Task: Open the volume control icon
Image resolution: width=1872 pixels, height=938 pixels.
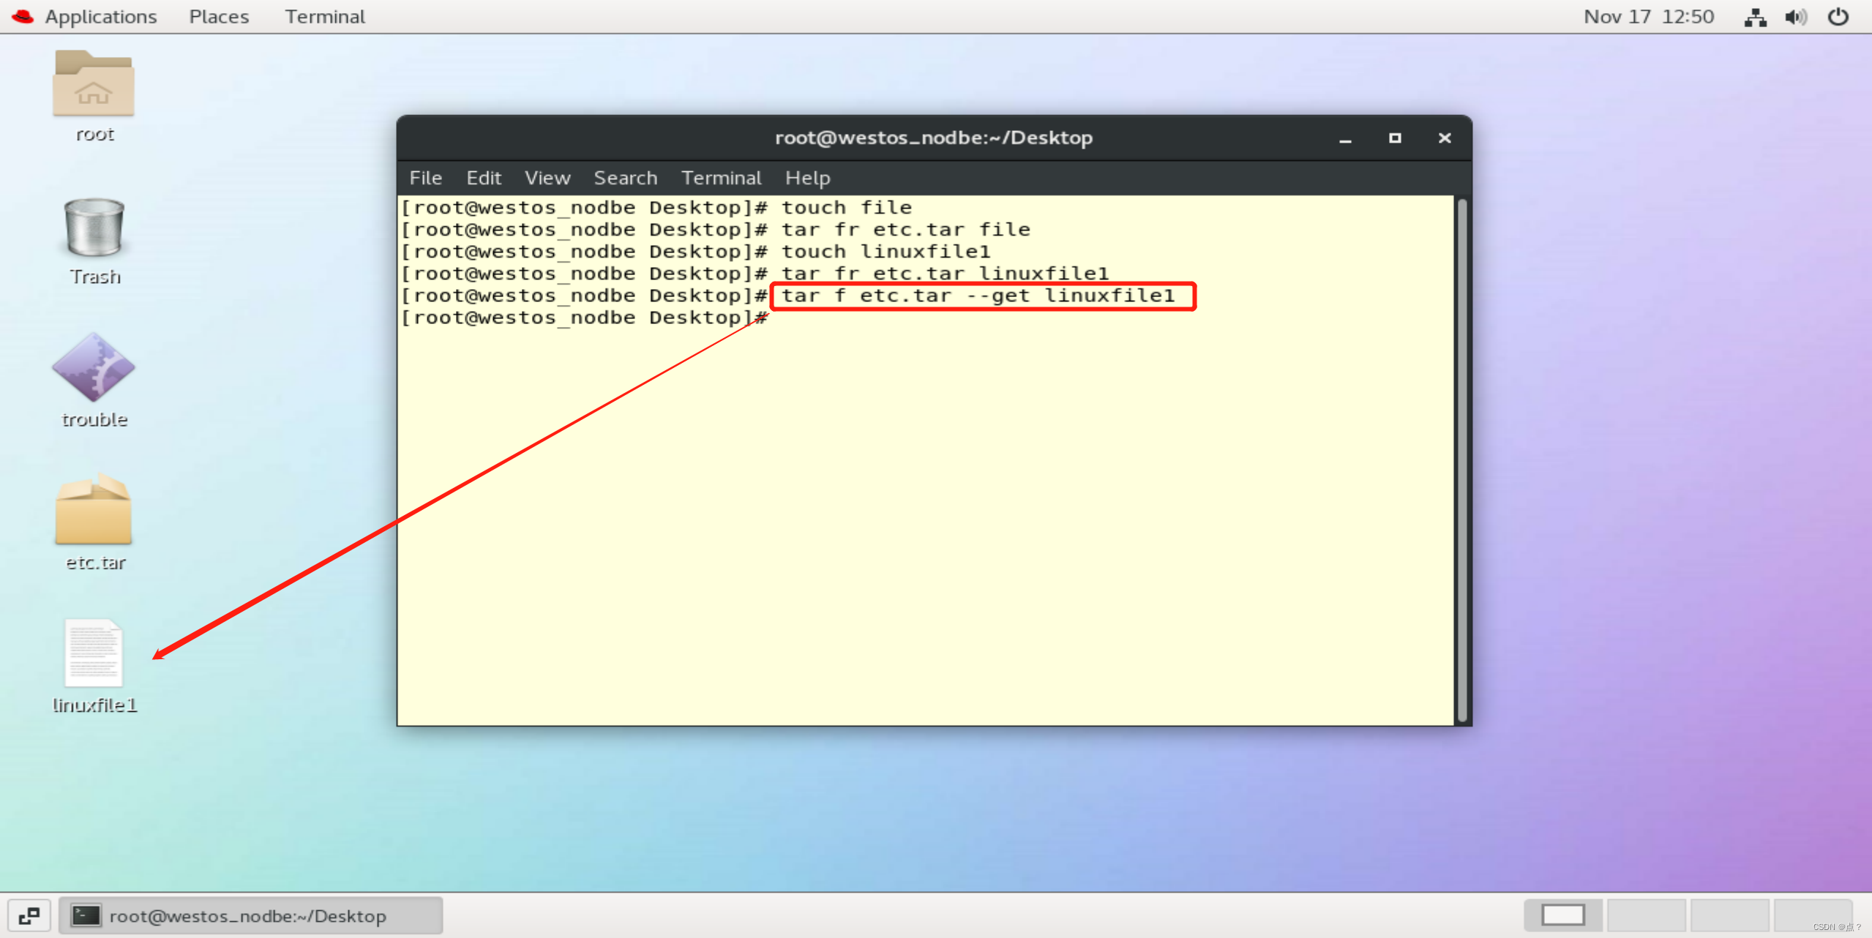Action: click(1796, 17)
